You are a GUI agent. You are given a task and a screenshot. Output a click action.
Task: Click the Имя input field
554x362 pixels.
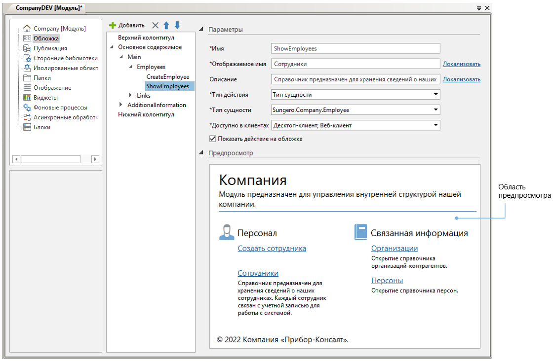click(x=356, y=49)
